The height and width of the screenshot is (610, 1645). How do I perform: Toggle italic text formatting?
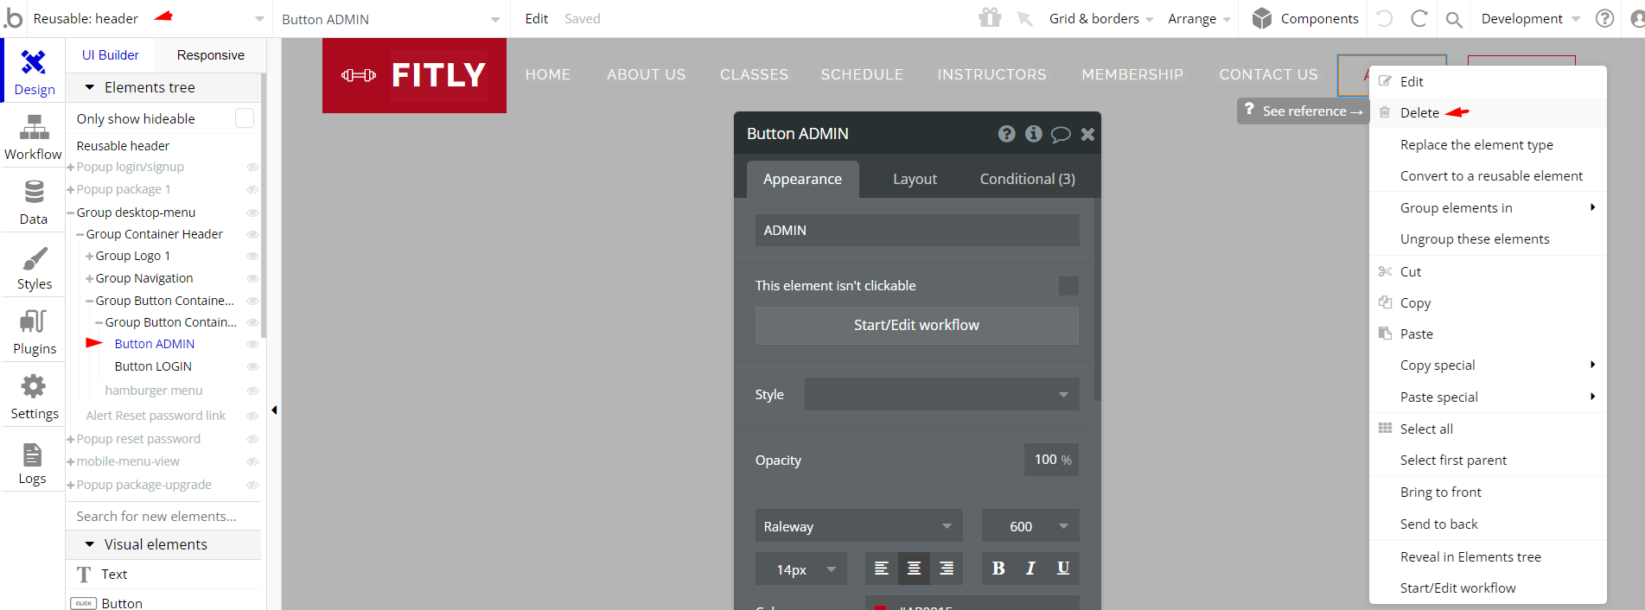point(1030,568)
